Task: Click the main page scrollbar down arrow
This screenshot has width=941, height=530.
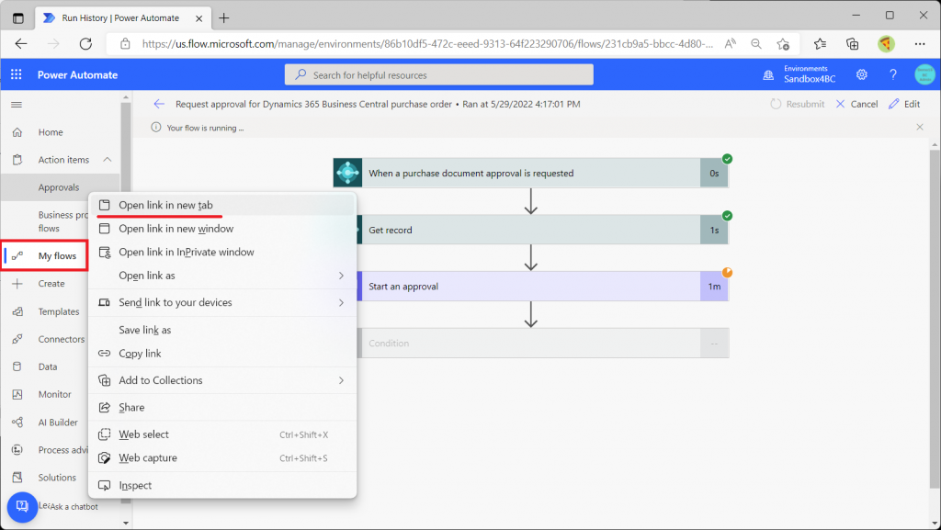Action: 935,523
